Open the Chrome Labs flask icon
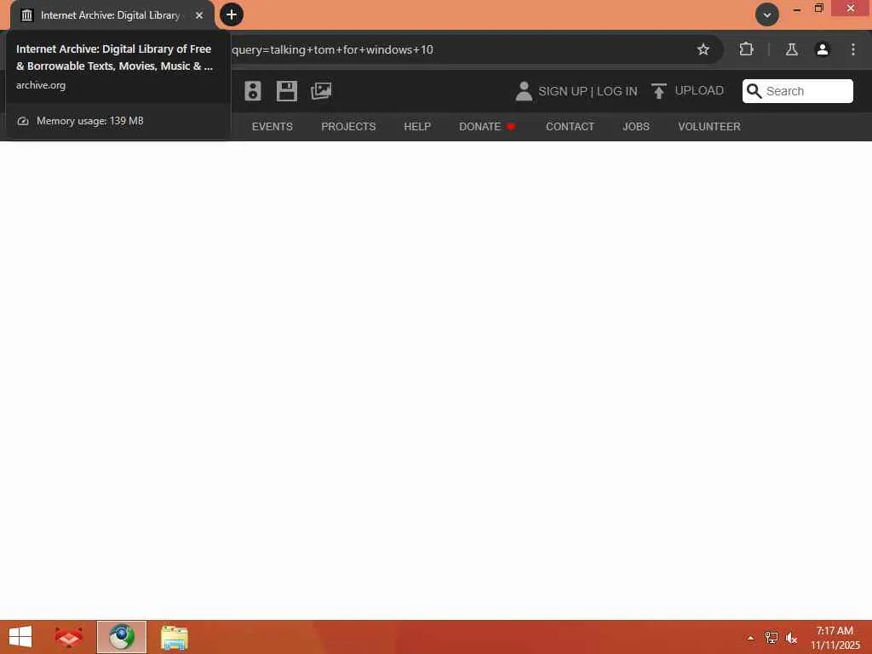 791,49
